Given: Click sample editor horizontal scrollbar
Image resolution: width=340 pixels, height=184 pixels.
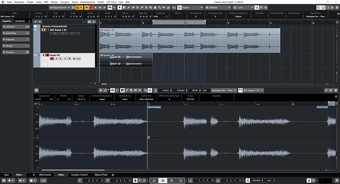Looking at the screenshot, I should (x=73, y=170).
